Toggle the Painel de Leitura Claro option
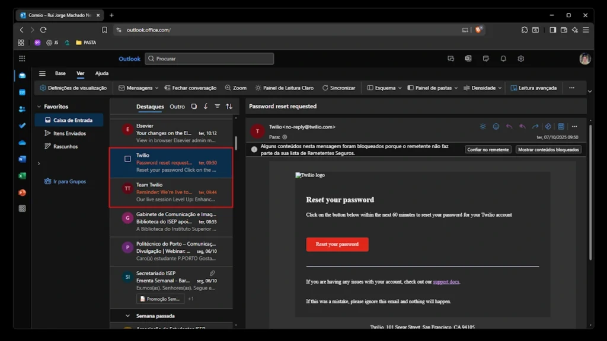Screen dimensions: 607x341 (284, 88)
